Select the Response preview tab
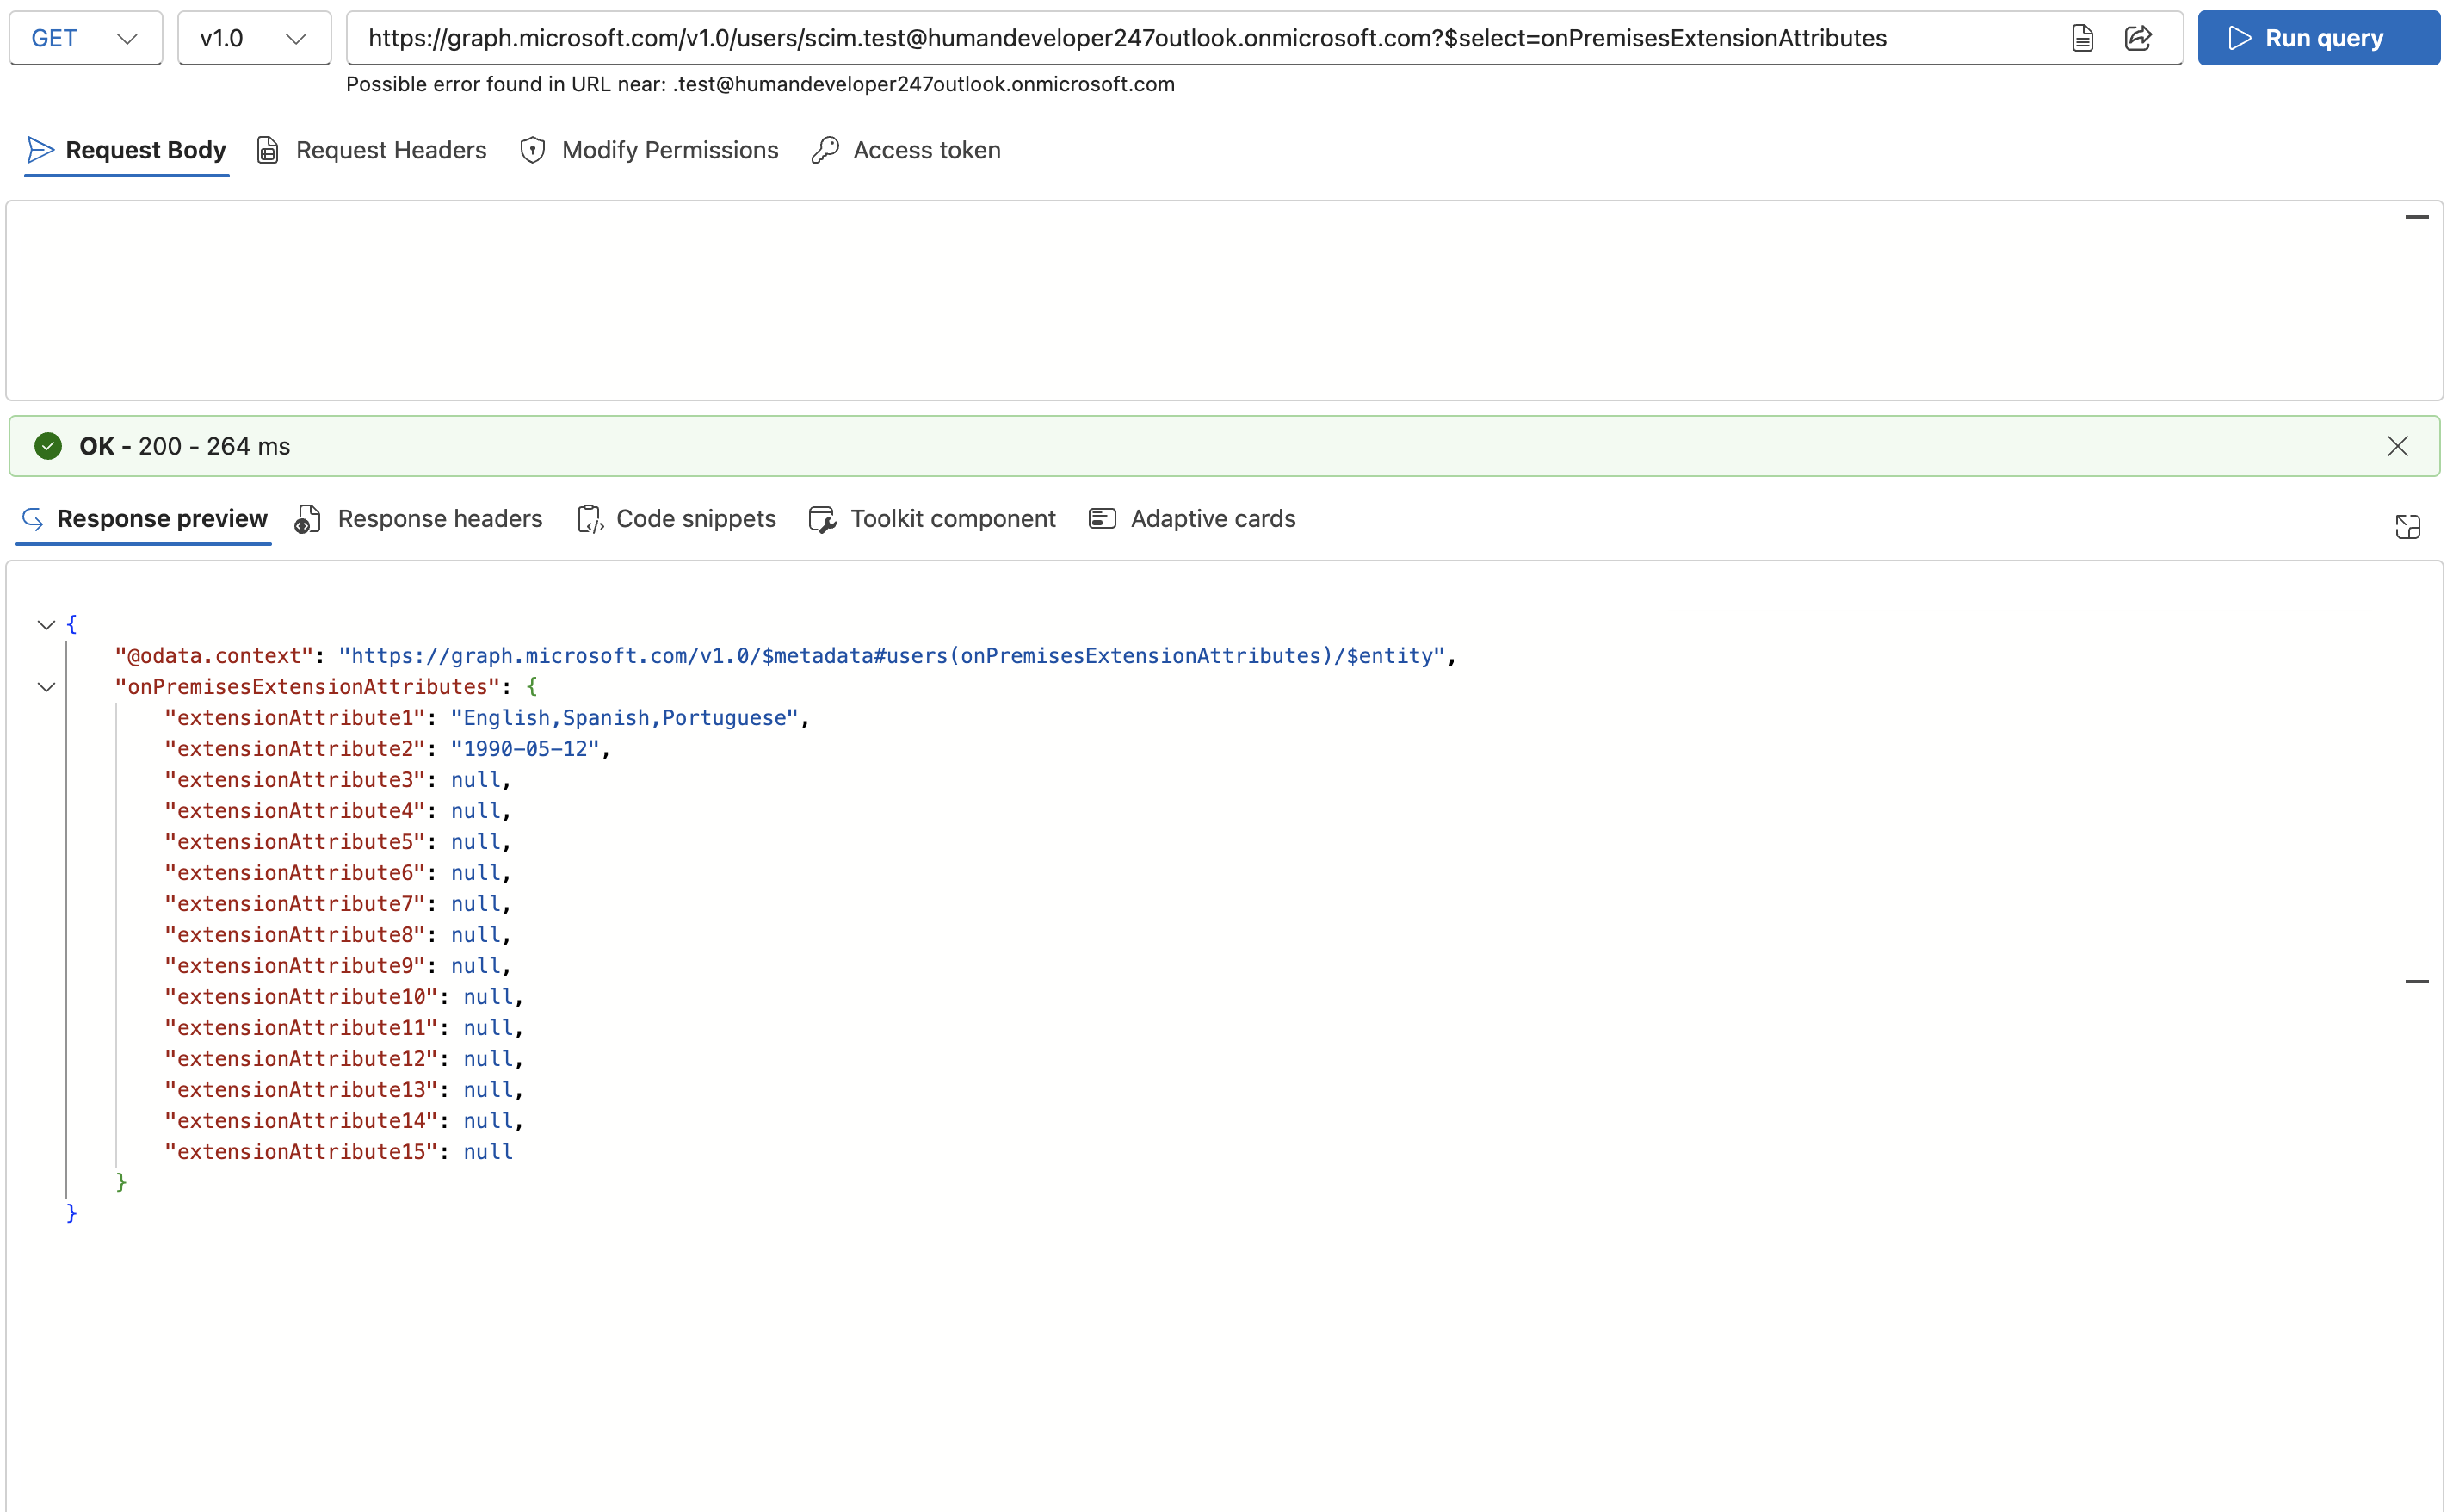Image resolution: width=2453 pixels, height=1512 pixels. click(x=144, y=518)
